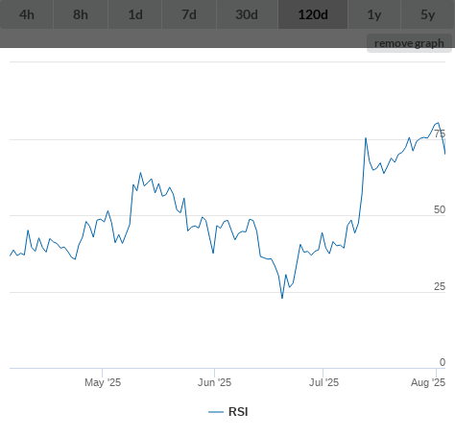Click the May '25 axis label

coord(103,382)
